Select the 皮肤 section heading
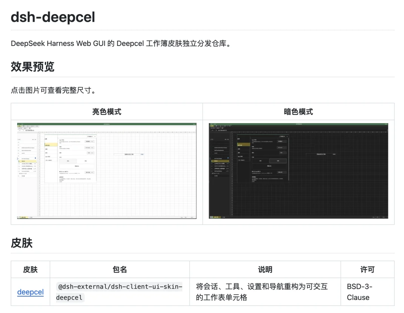This screenshot has width=404, height=313. pyautogui.click(x=22, y=243)
